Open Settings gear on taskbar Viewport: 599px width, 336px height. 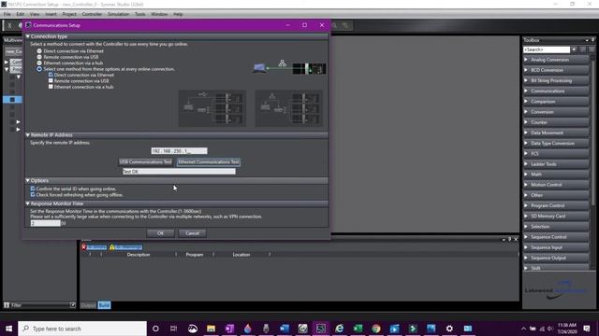[x=449, y=329]
